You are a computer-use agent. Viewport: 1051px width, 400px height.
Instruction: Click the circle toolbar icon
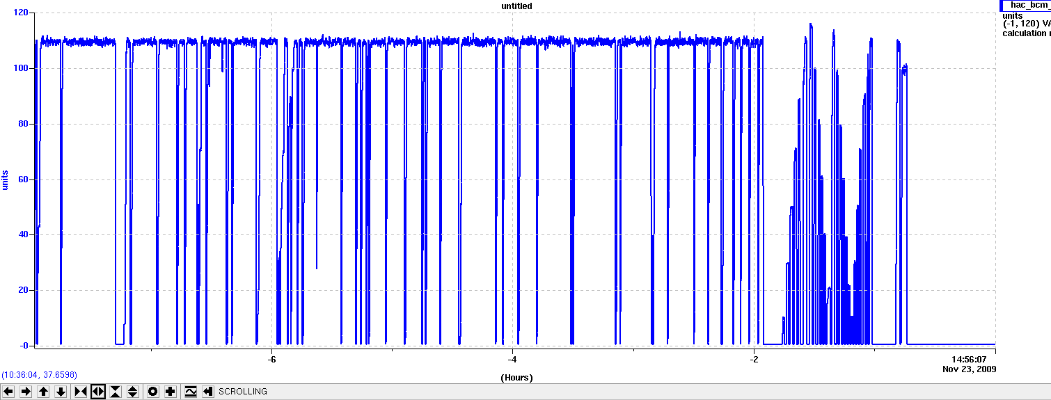(153, 392)
